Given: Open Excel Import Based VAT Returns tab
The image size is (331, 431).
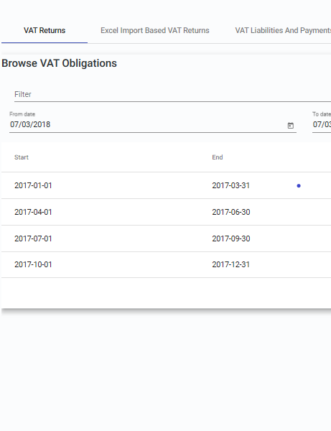Looking at the screenshot, I should tap(155, 30).
